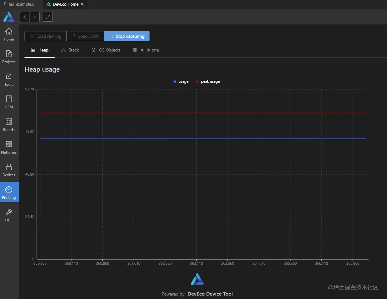Toggle the usage series in the legend
The image size is (387, 299).
pos(181,81)
